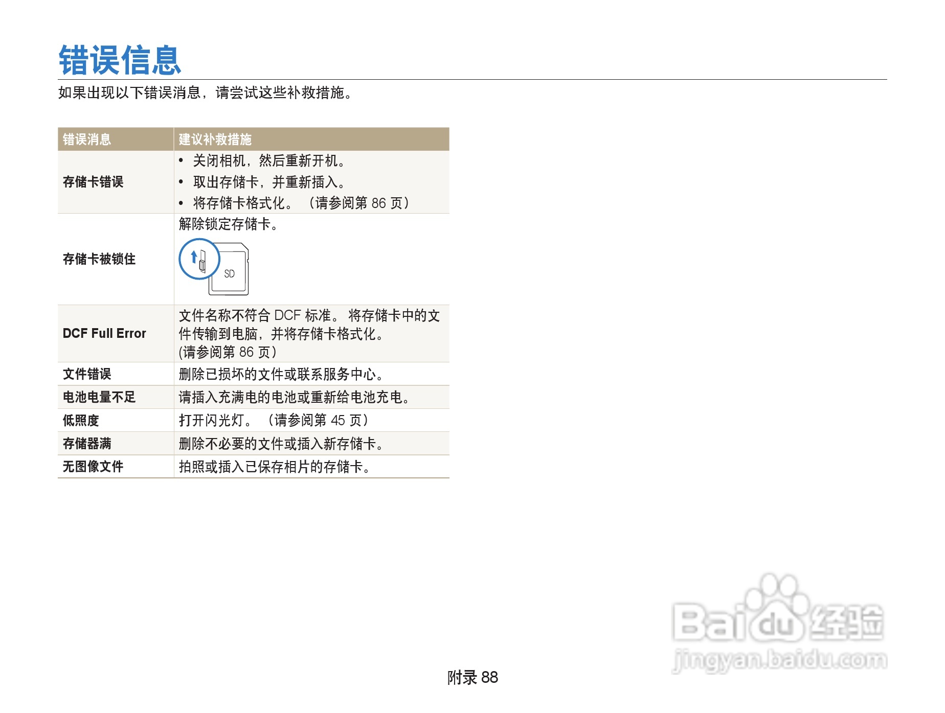Click the line 件传输到电脑，并将存储卡格式化

point(281,334)
